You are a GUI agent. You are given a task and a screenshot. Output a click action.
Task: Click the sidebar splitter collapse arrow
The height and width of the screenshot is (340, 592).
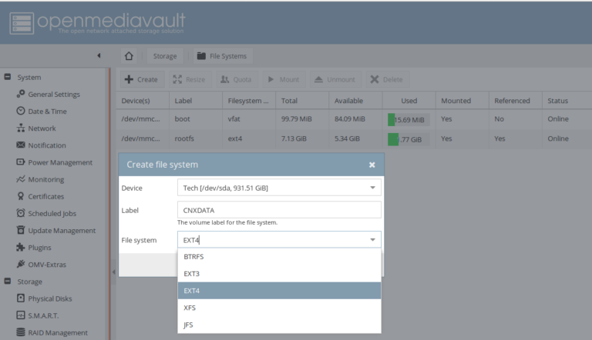tap(113, 272)
